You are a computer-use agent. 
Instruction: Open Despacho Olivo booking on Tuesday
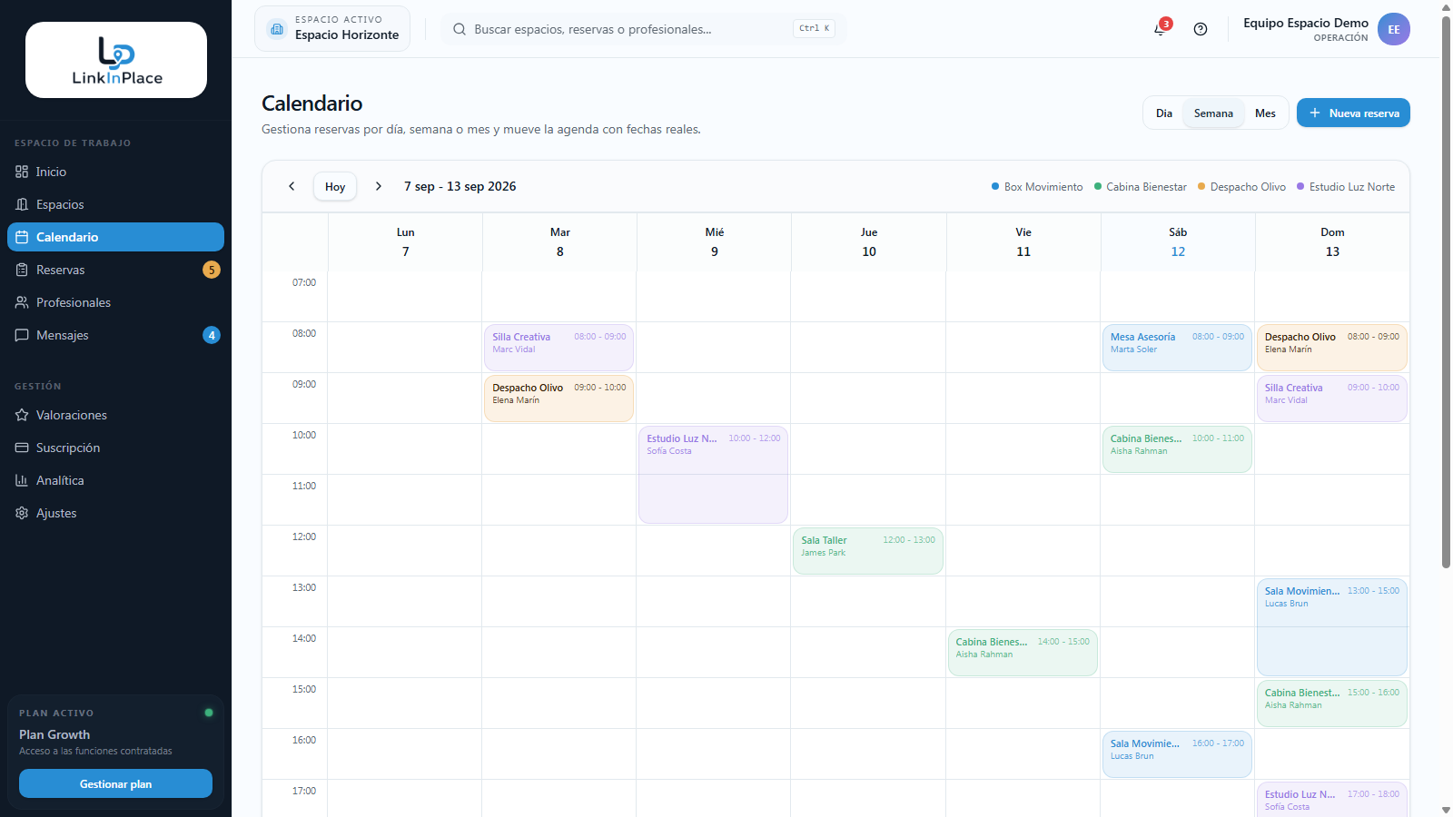[558, 399]
